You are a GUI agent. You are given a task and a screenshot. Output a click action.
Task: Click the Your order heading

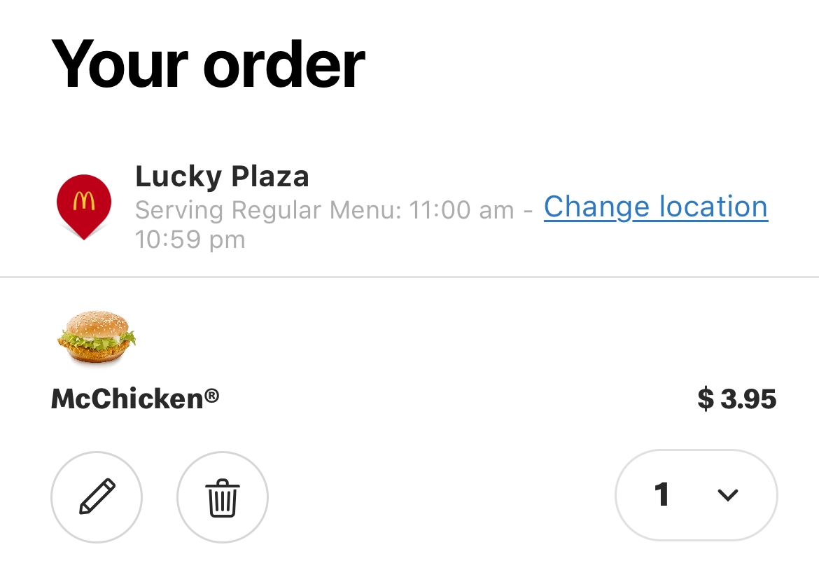pyautogui.click(x=208, y=64)
